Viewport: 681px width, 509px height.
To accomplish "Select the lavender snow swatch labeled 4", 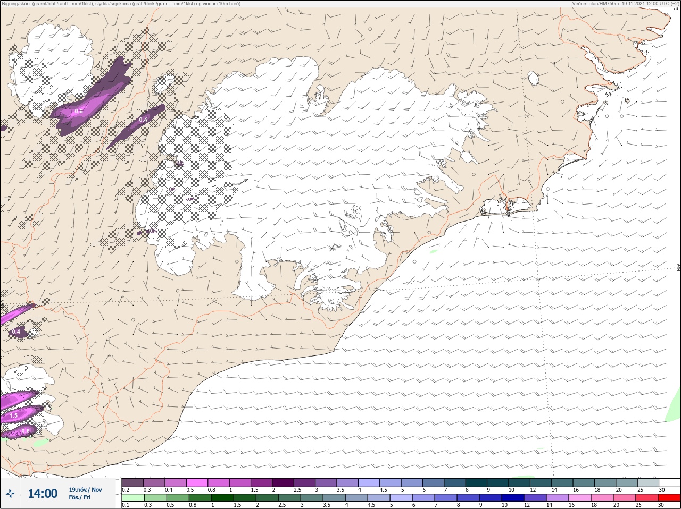I will coord(369,482).
